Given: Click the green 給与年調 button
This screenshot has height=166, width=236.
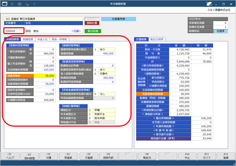Looking at the screenshot, I should 93,31.
